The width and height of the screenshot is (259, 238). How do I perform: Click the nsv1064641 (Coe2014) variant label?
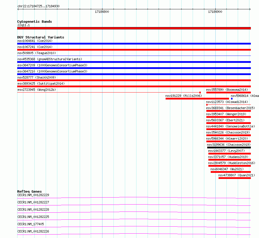pyautogui.click(x=35, y=41)
